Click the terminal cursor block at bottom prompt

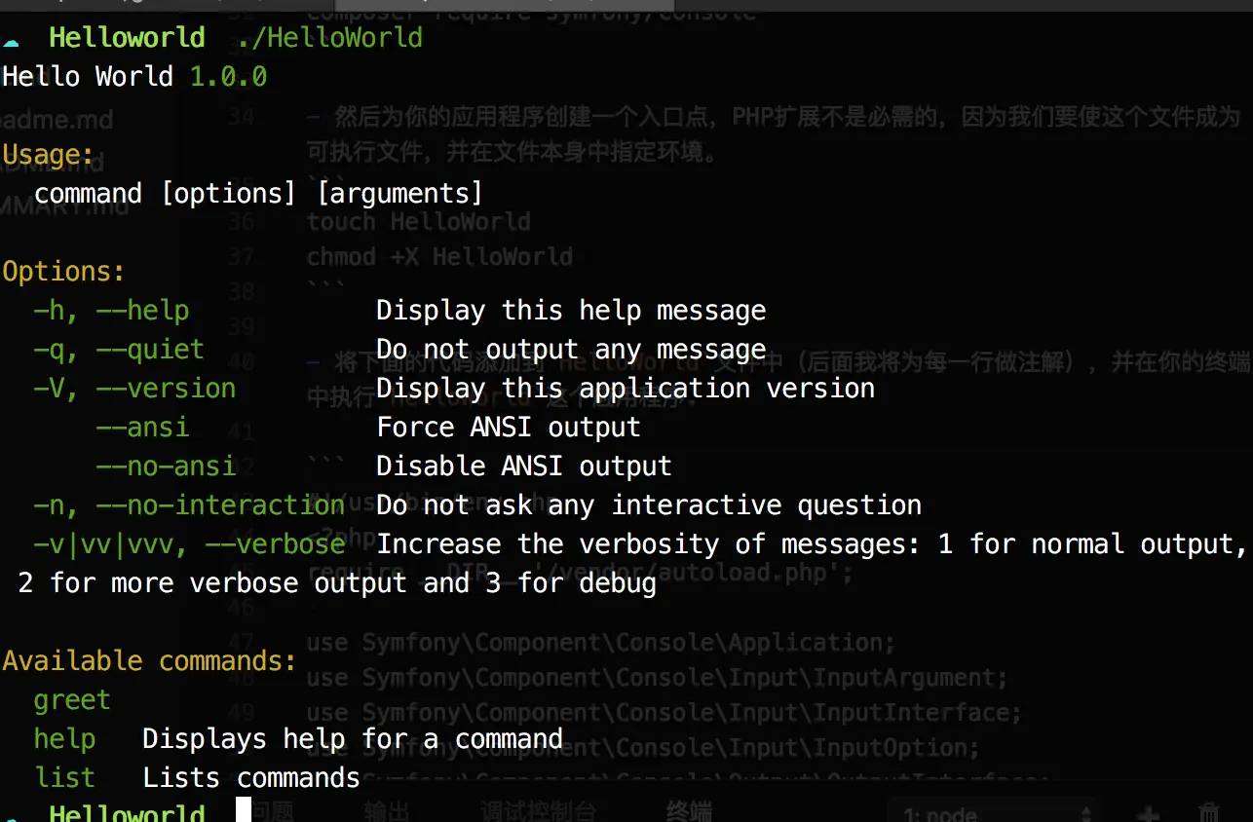(244, 809)
